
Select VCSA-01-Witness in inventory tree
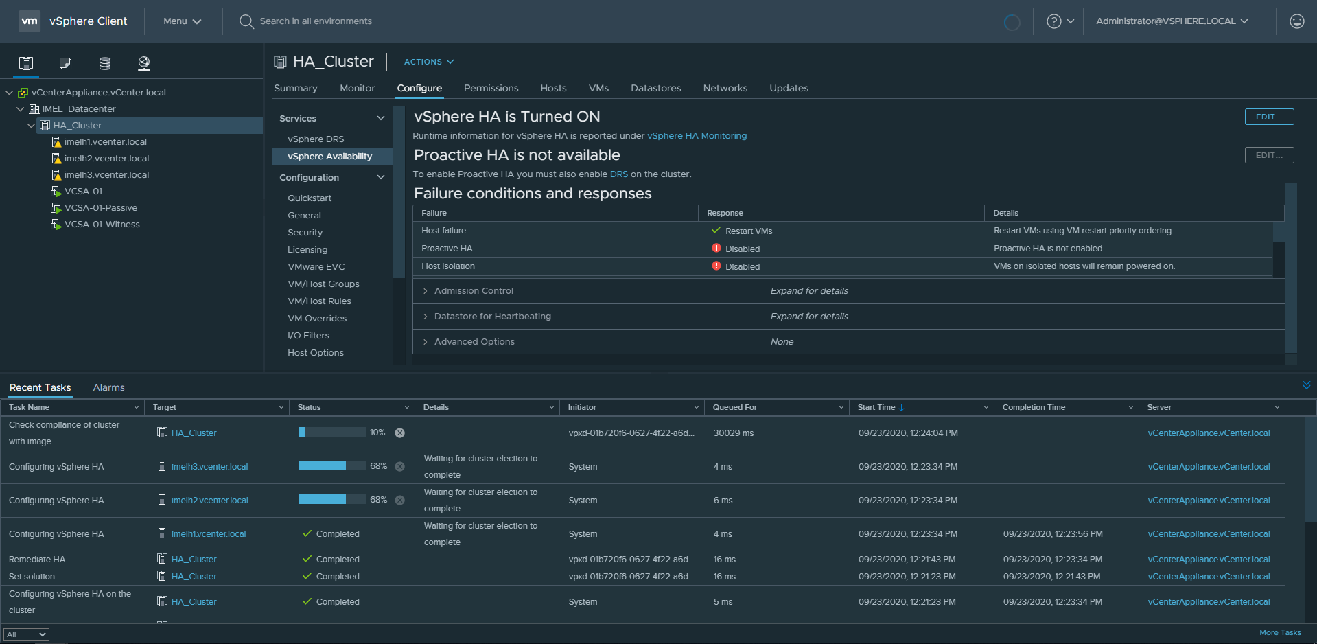point(102,225)
